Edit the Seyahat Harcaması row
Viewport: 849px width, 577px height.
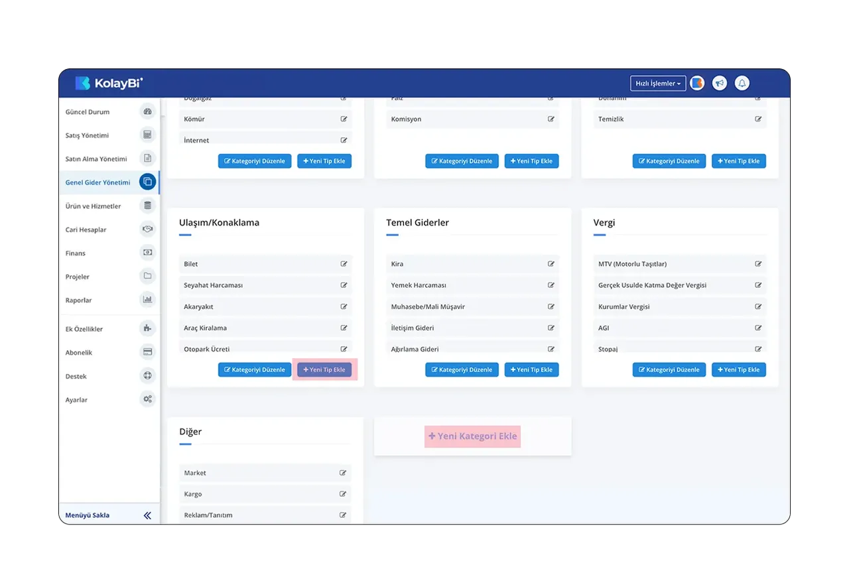(344, 285)
